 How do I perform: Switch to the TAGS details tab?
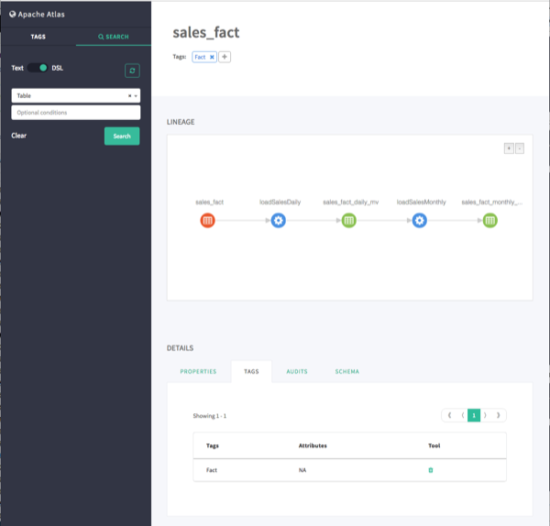pyautogui.click(x=251, y=371)
